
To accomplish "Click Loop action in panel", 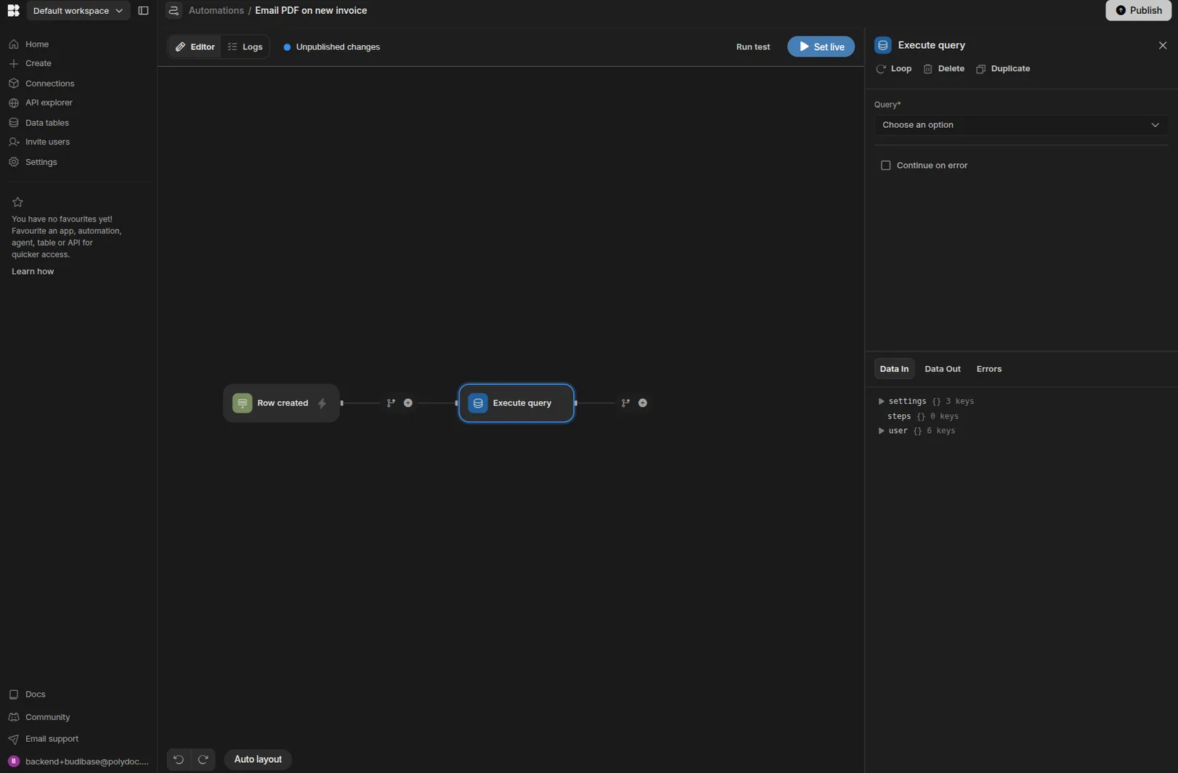I will tap(894, 68).
